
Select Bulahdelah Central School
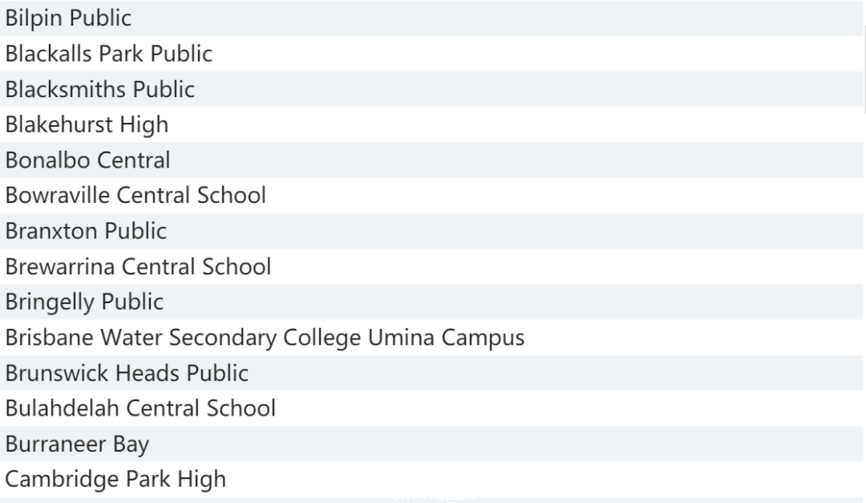[x=431, y=408]
